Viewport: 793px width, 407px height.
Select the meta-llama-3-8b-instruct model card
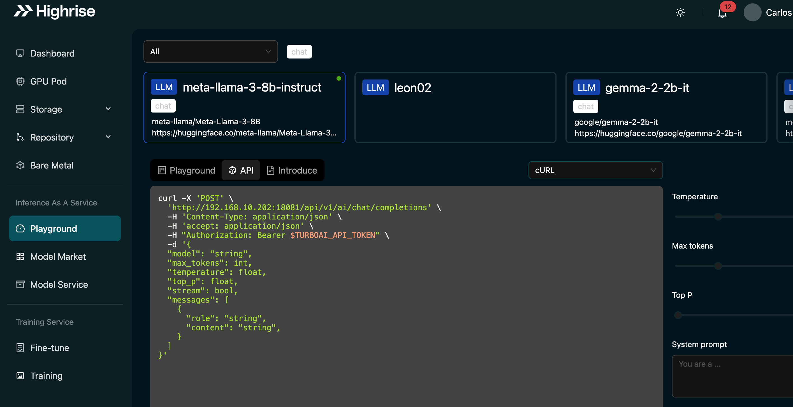[x=244, y=108]
